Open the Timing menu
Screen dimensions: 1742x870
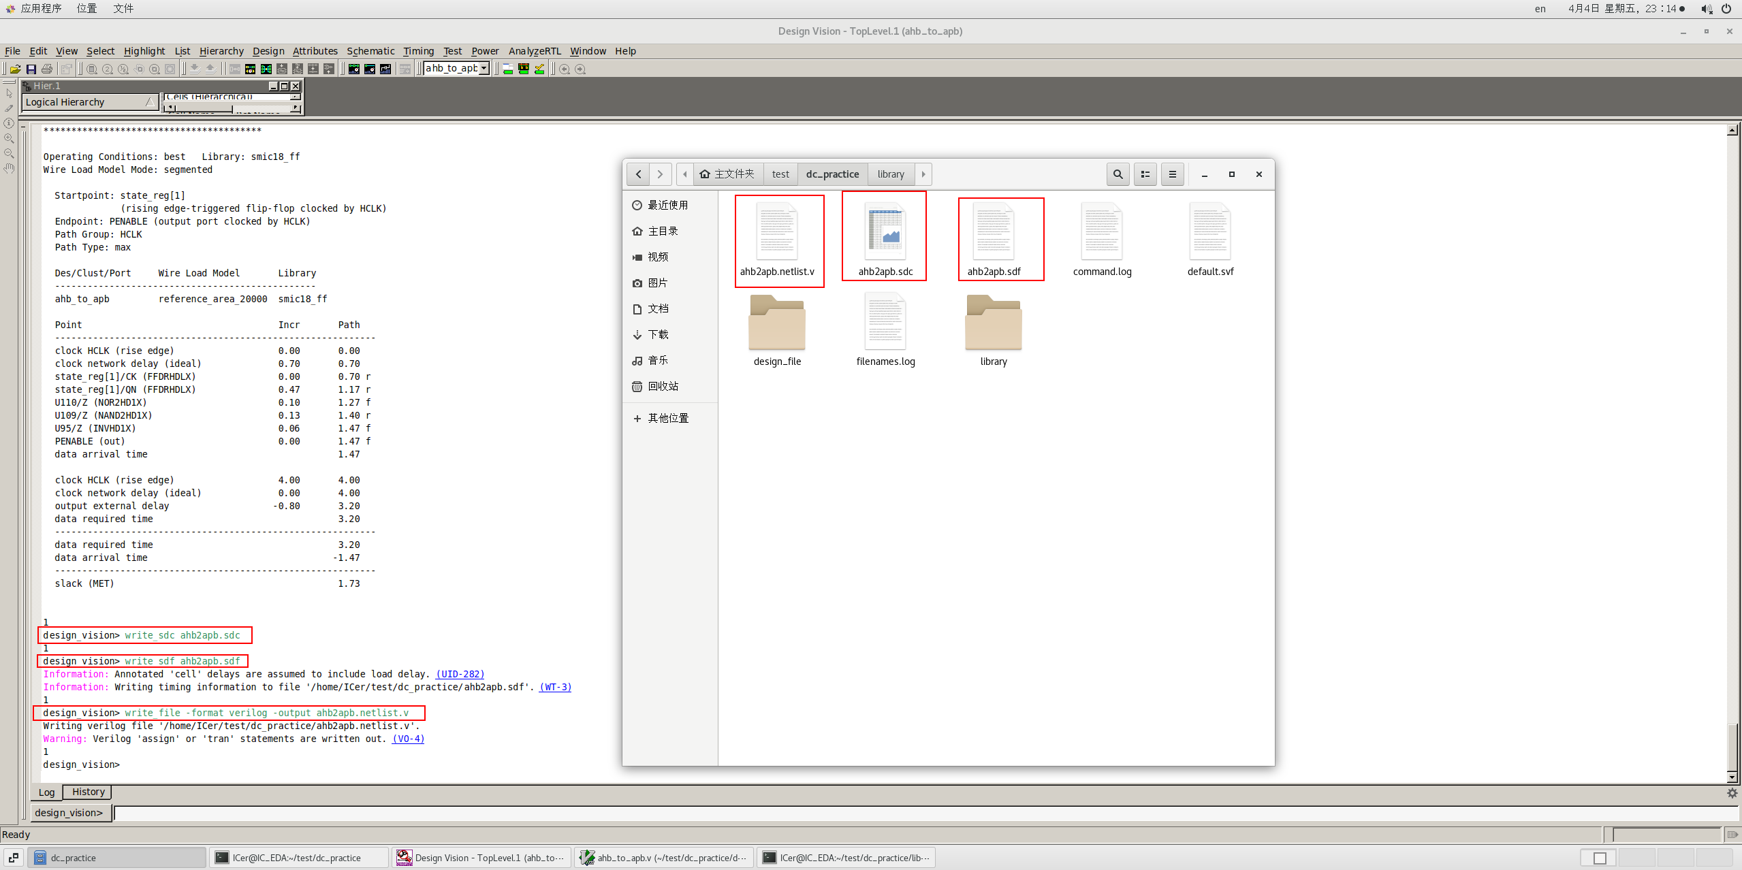(418, 51)
